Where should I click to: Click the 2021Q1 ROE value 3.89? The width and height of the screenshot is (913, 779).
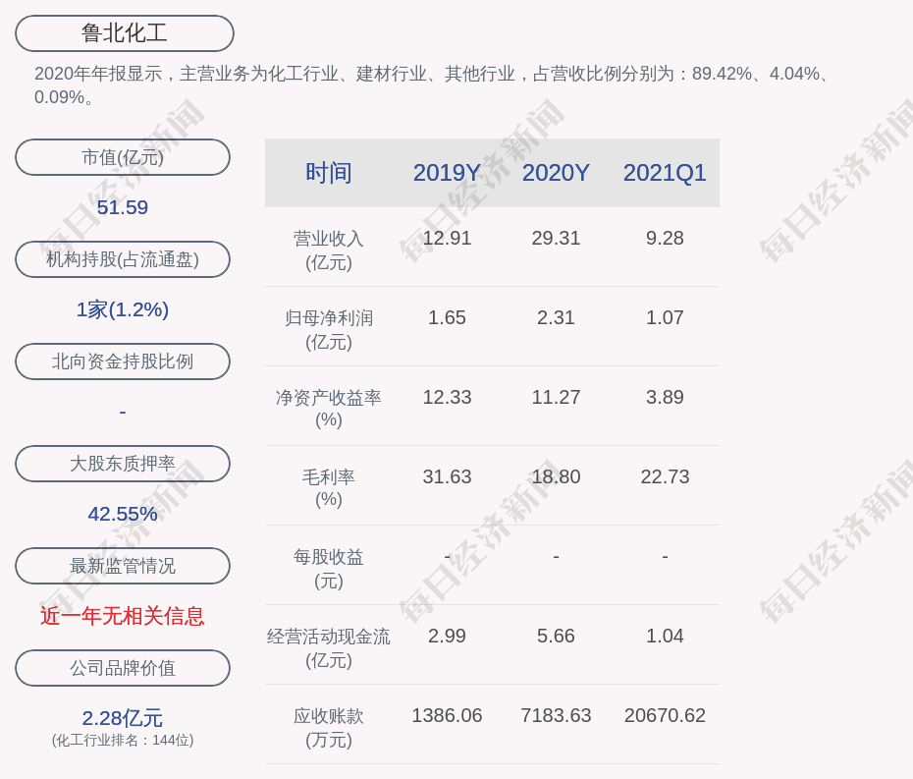tap(665, 398)
